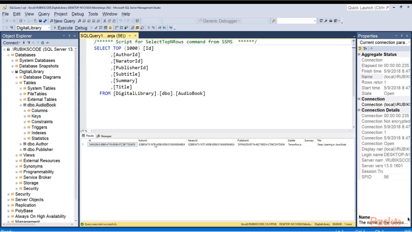Click the Debug button in toolbar

[81, 28]
